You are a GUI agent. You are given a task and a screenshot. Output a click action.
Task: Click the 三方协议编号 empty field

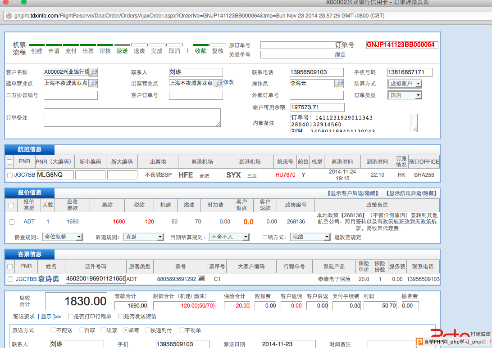pos(71,95)
